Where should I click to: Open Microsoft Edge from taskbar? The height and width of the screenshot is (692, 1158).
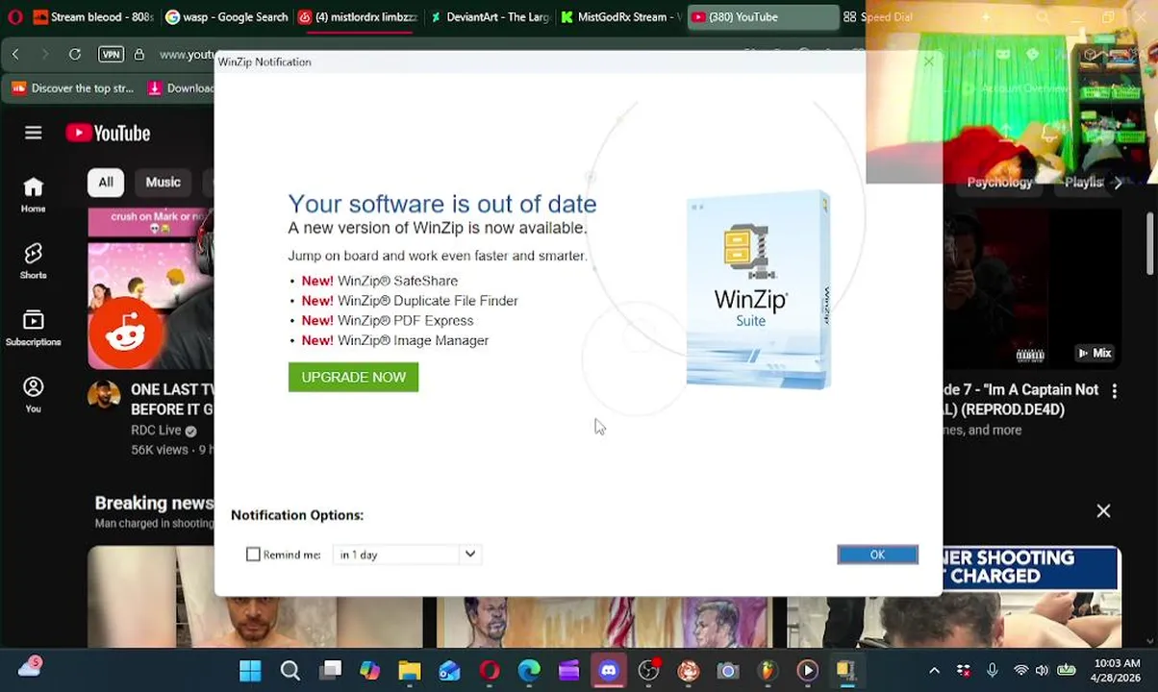point(529,670)
